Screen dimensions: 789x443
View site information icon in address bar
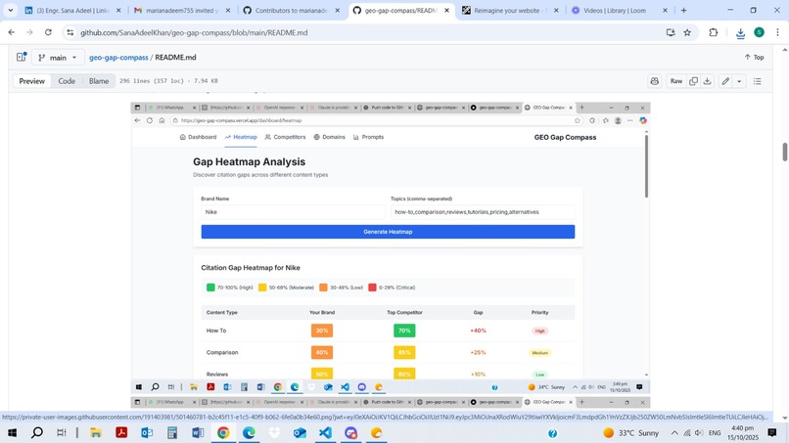[70, 32]
